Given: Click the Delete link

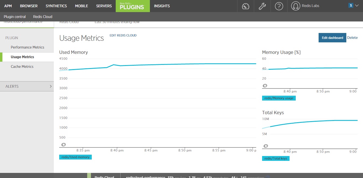Looking at the screenshot, I should tap(353, 38).
